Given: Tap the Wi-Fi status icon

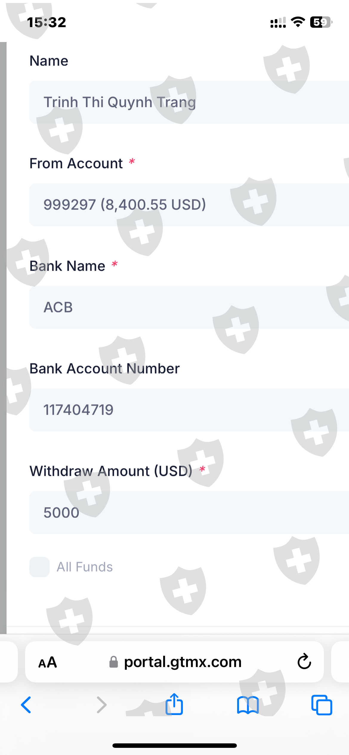Looking at the screenshot, I should pos(298,22).
